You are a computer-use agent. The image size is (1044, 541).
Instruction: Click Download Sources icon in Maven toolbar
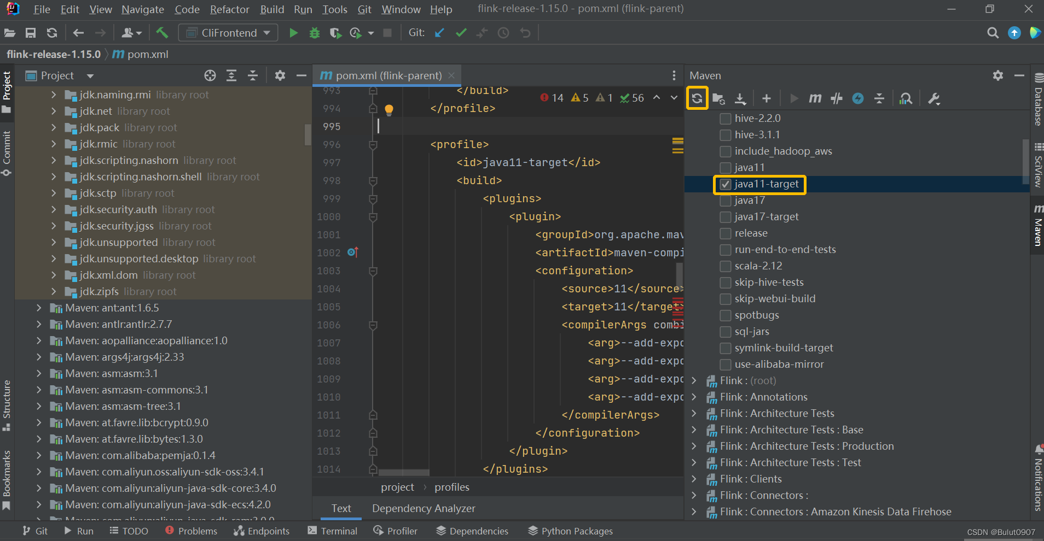[x=740, y=98]
